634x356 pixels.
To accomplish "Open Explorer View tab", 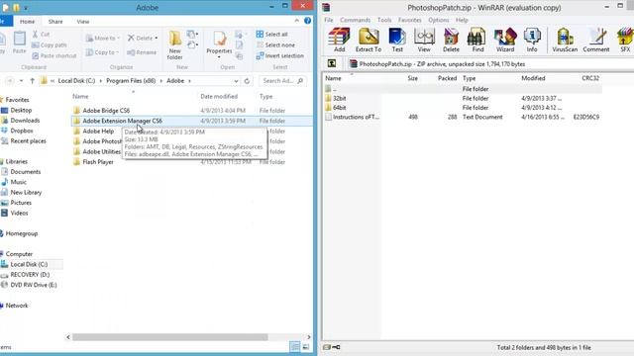I will pyautogui.click(x=83, y=22).
